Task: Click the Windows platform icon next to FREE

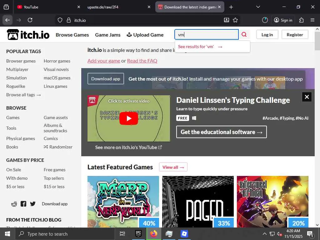Action: pos(194,118)
